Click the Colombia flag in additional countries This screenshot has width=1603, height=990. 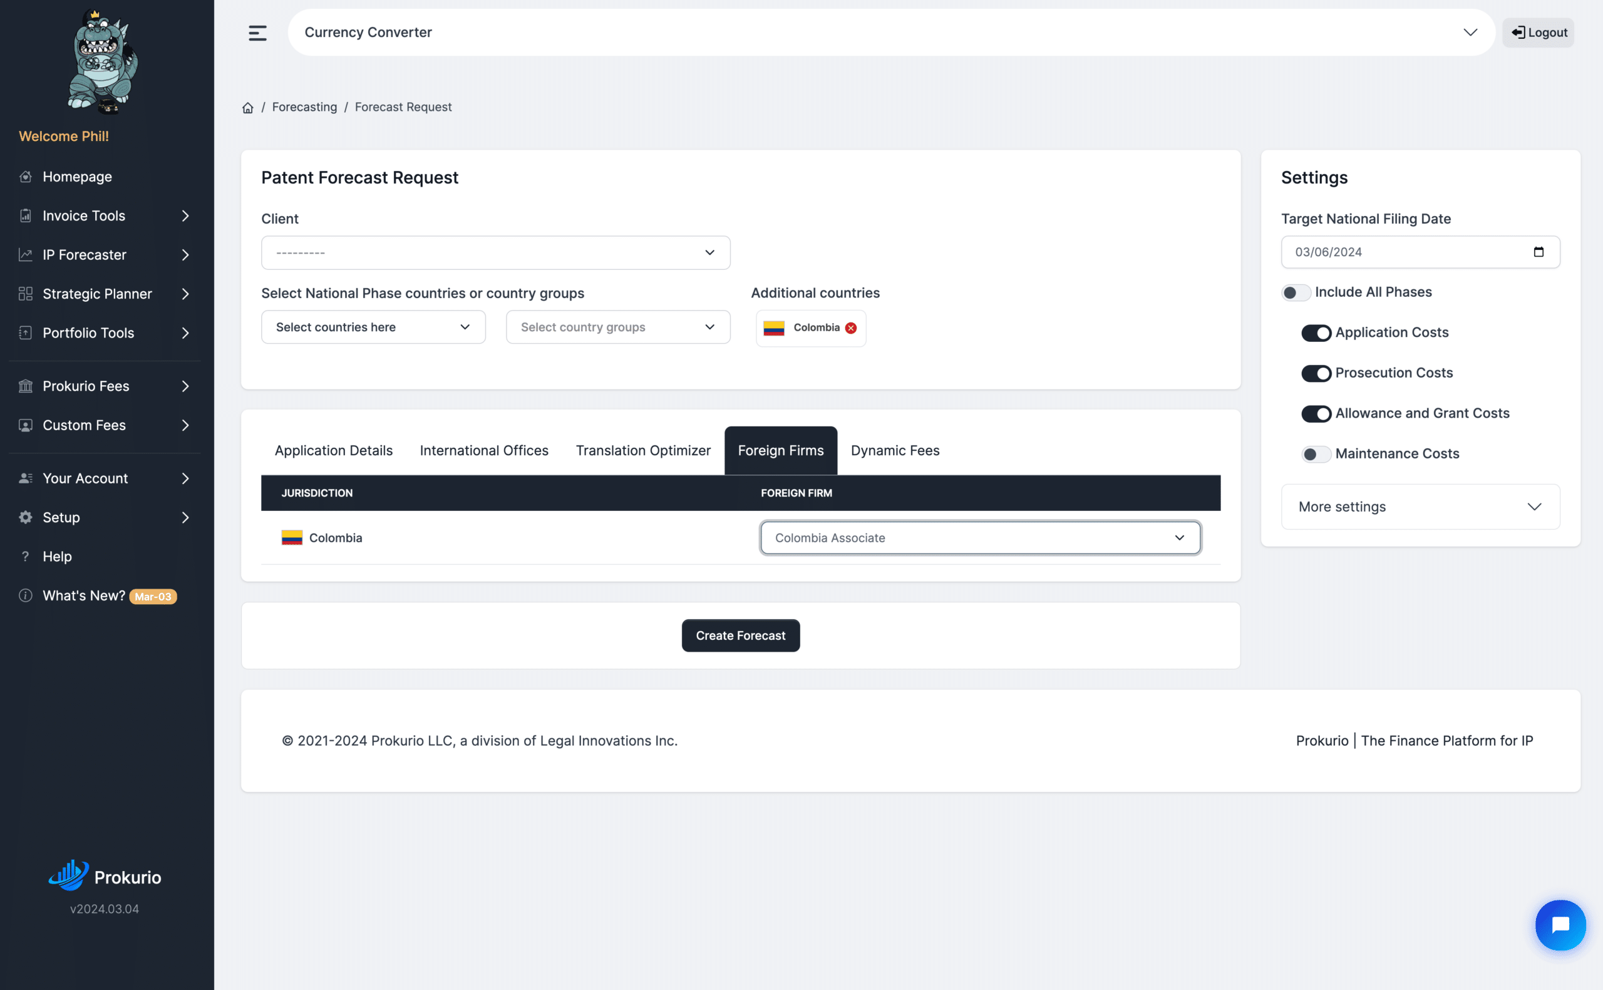774,328
